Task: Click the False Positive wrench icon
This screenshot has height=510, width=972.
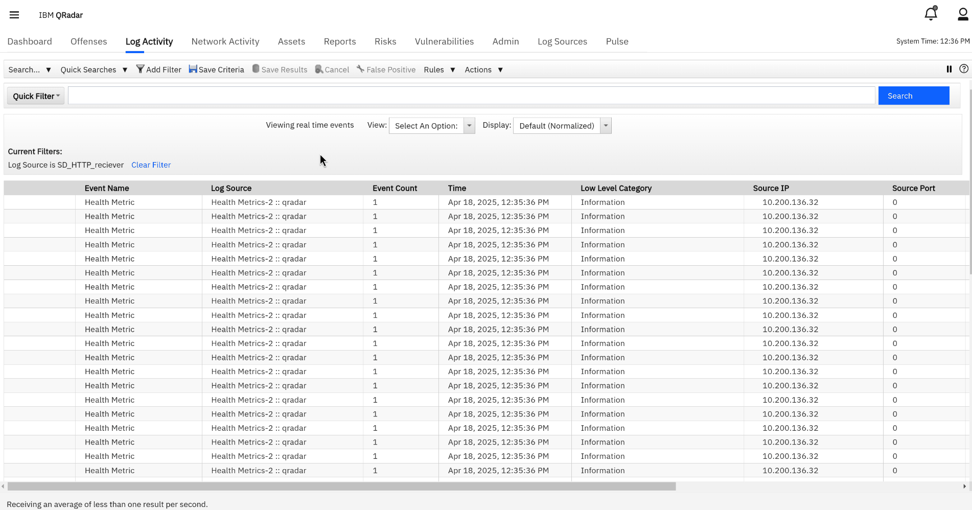Action: click(x=360, y=69)
